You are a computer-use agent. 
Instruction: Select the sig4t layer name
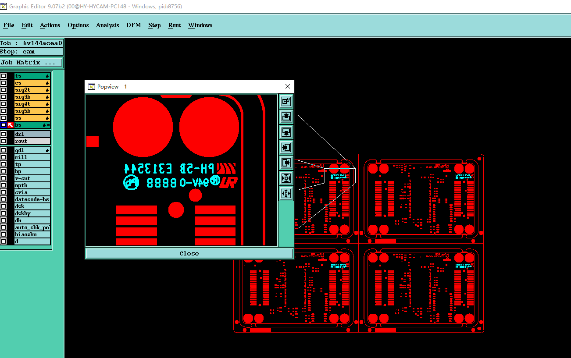pyautogui.click(x=32, y=104)
